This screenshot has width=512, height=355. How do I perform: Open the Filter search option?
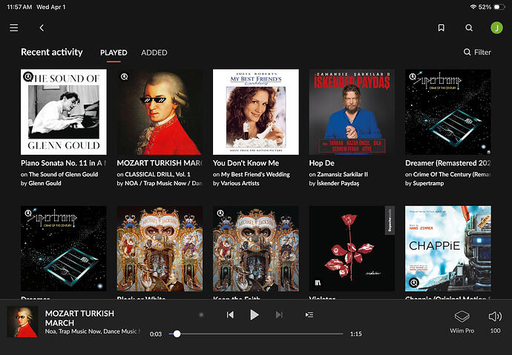pyautogui.click(x=477, y=52)
